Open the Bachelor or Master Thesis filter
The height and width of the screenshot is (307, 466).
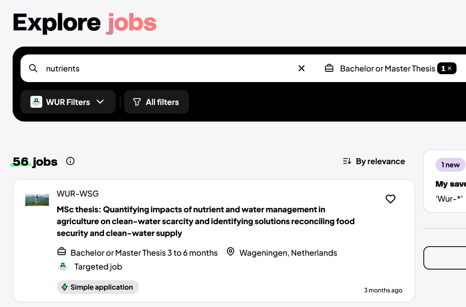click(x=387, y=69)
